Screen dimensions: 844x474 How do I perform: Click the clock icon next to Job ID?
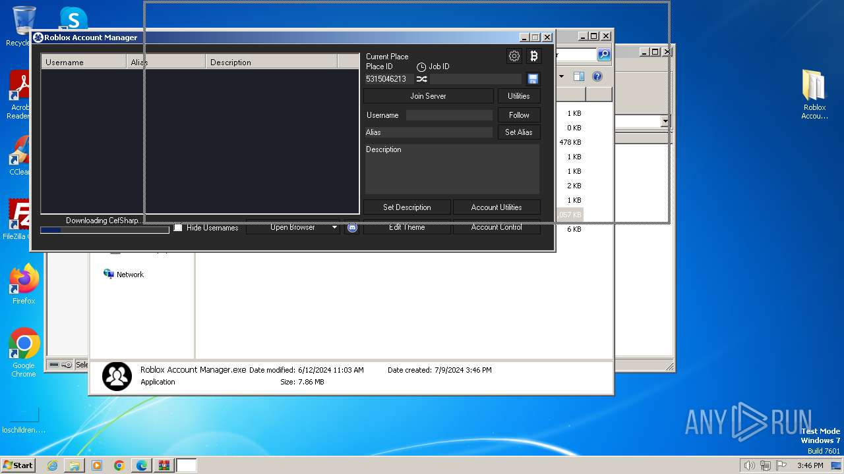[x=422, y=67]
